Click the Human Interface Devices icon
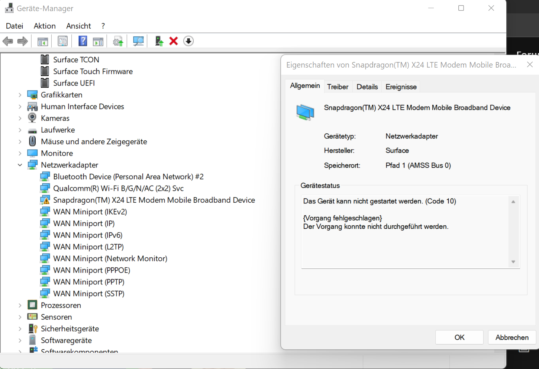 click(32, 107)
